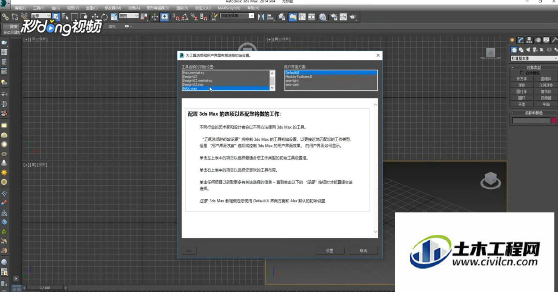Activate the Select Object tool

click(56, 17)
